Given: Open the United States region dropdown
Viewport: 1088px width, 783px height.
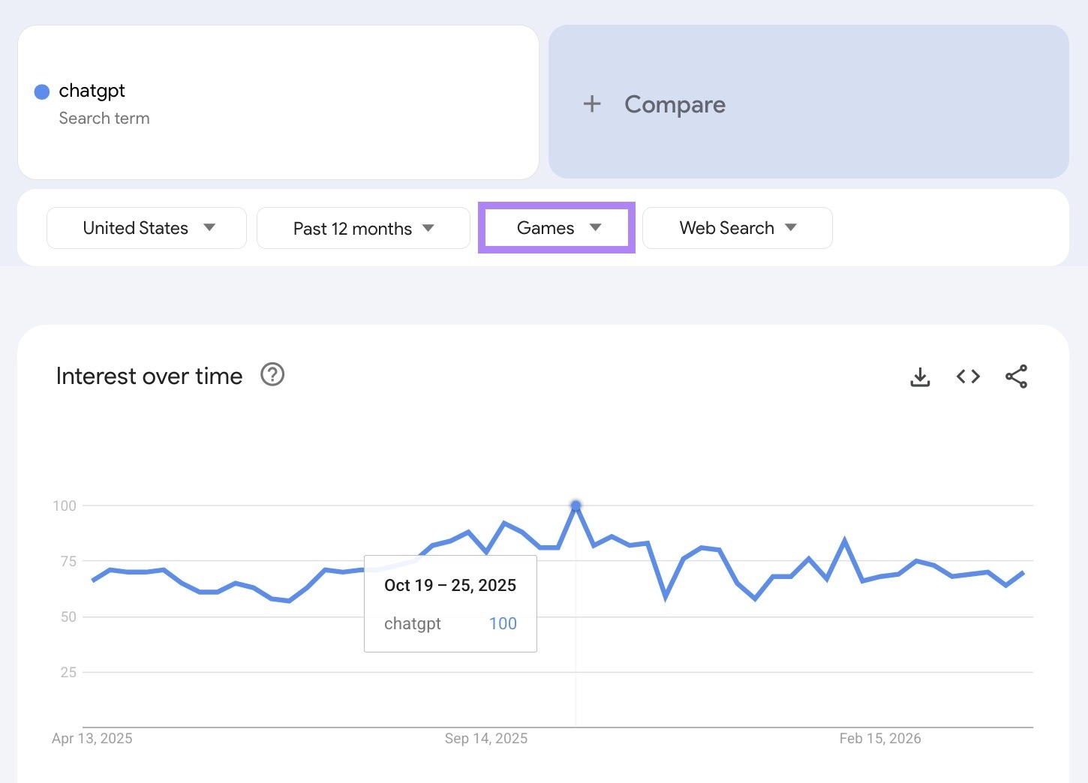Looking at the screenshot, I should pos(146,228).
